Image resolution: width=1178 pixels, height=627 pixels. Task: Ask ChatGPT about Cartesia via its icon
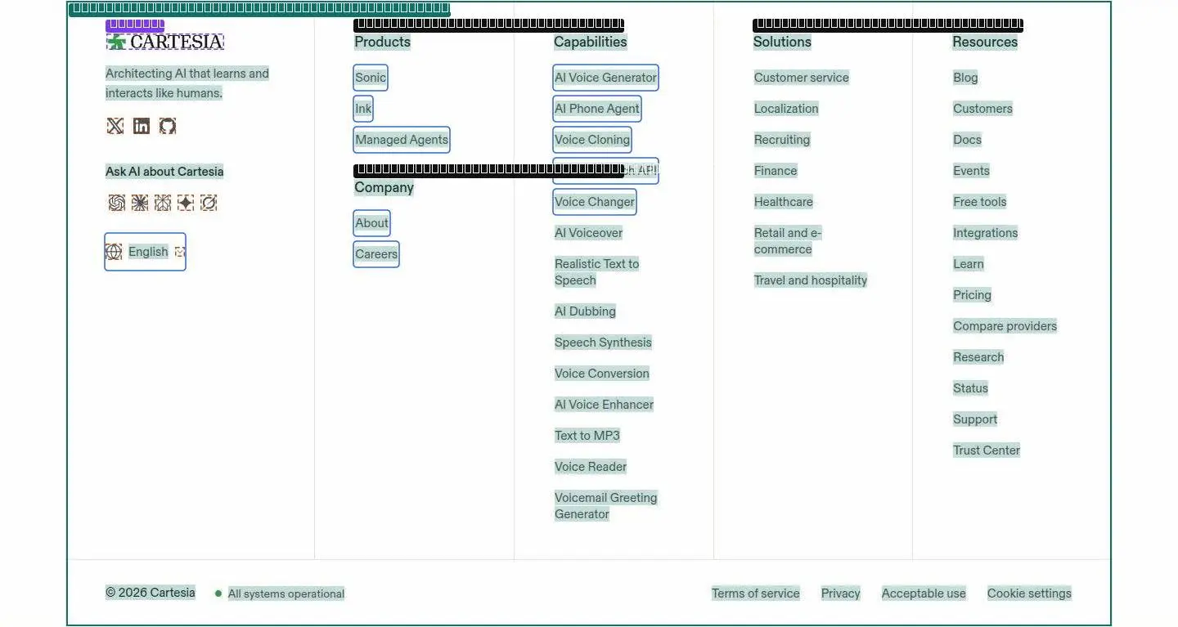coord(117,203)
